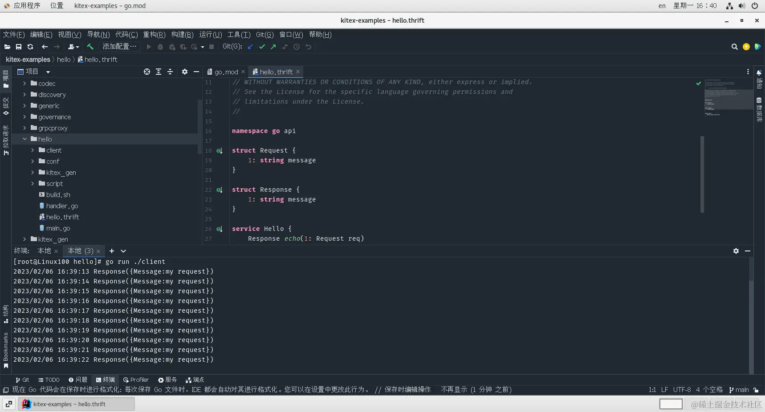The width and height of the screenshot is (765, 412).
Task: Click the gutter marker at struct Request
Action: [x=220, y=151]
